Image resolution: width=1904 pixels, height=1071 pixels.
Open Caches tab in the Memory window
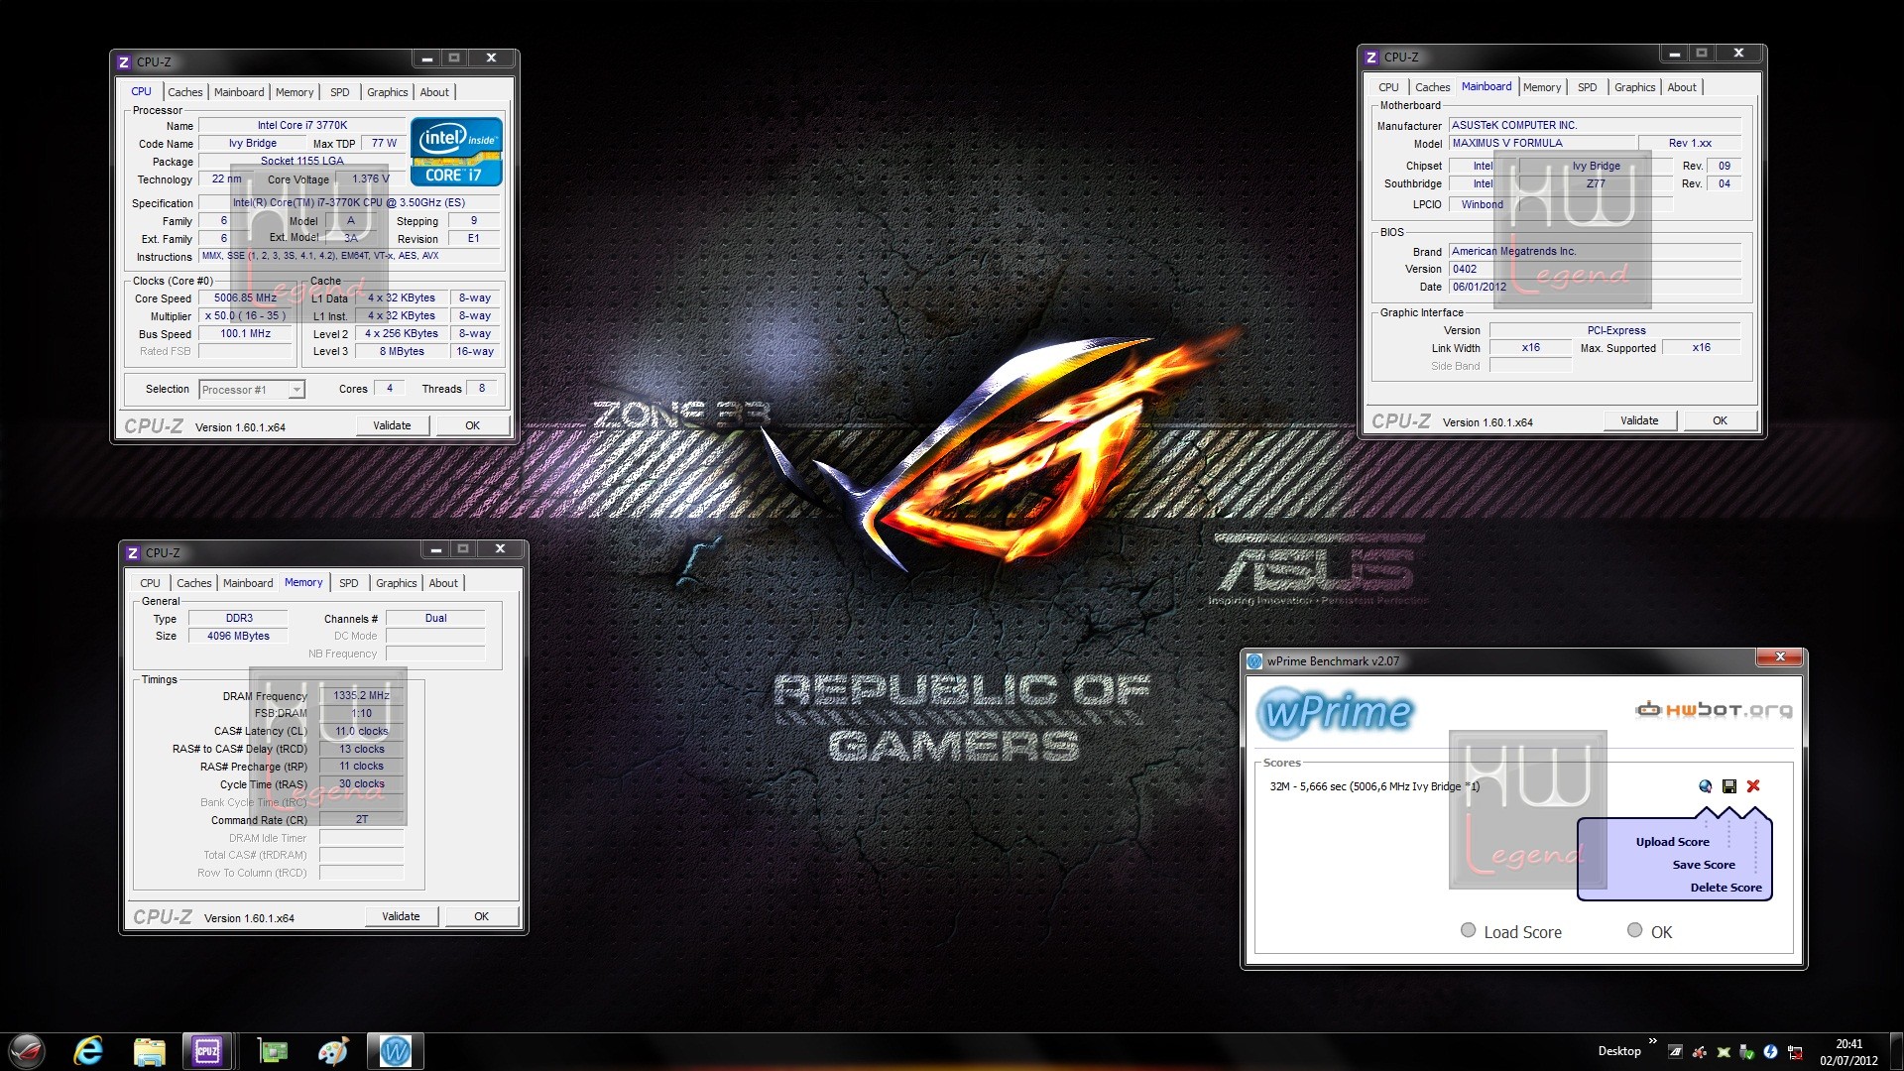pos(194,583)
